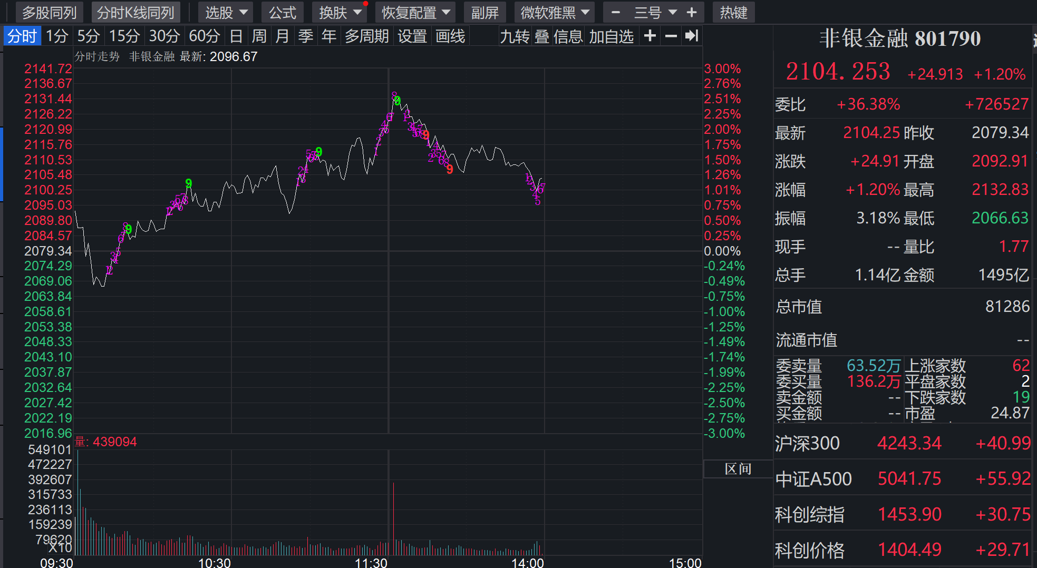
Task: Click the jump-to-end arrow icon
Action: 691,36
